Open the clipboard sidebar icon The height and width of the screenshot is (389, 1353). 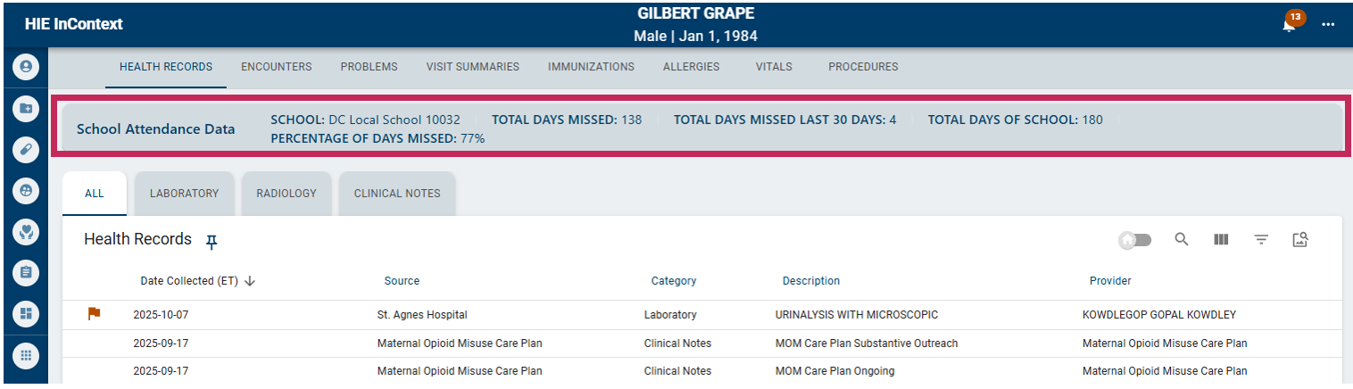(x=26, y=272)
